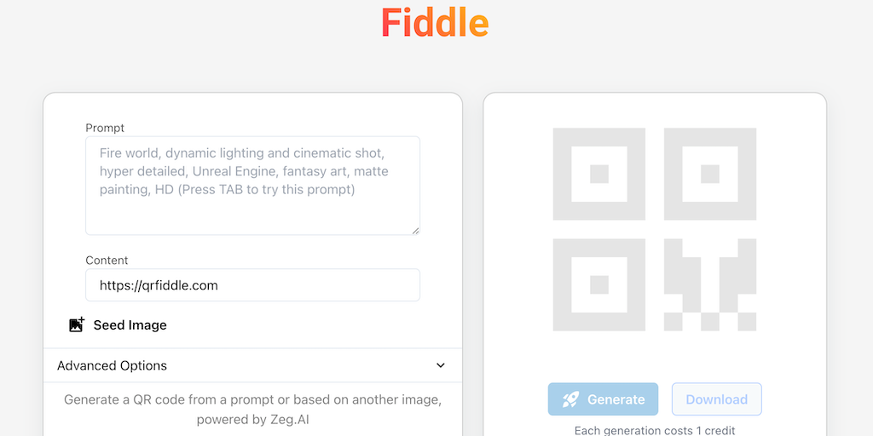Click the QR code top-left finder square

point(598,174)
